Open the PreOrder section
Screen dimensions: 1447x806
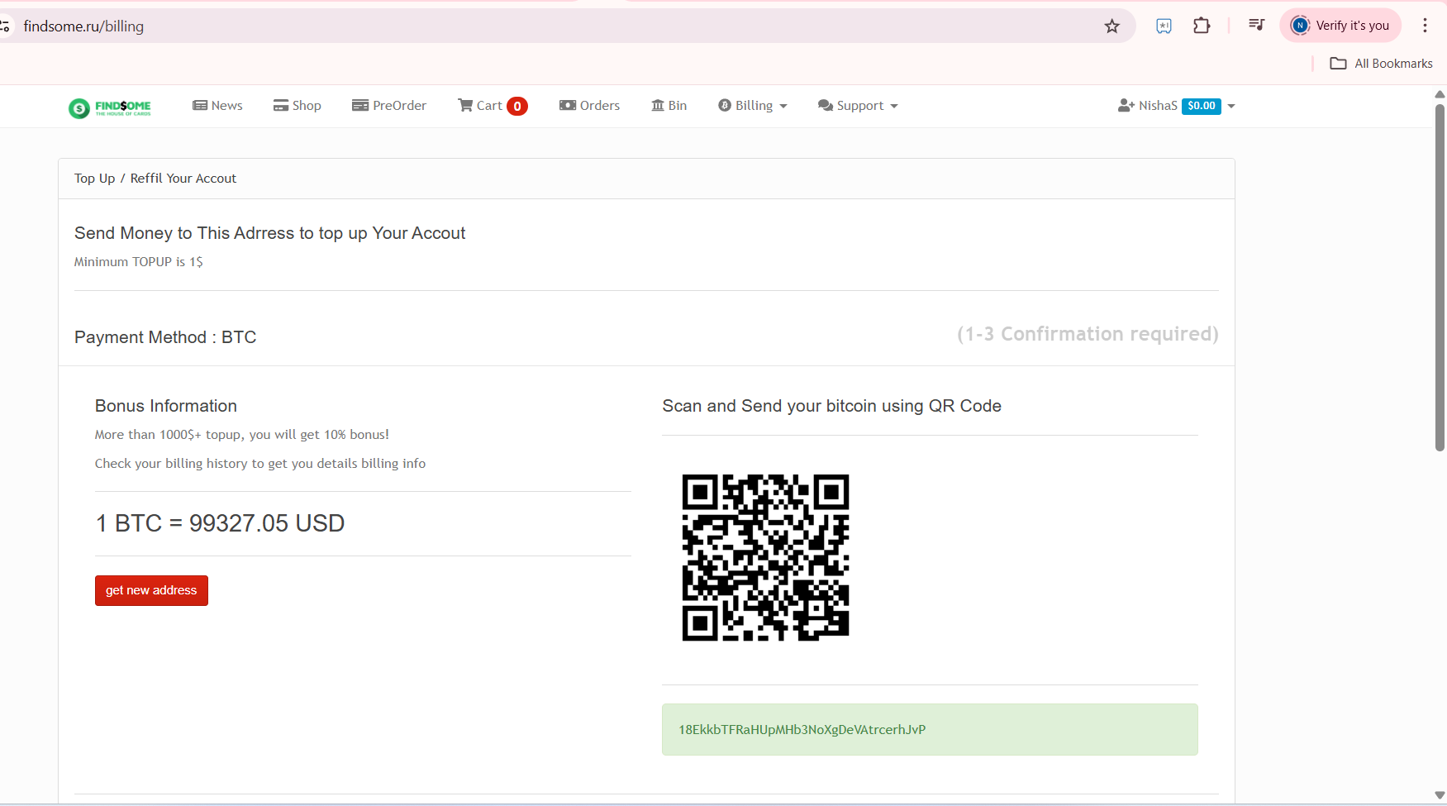389,106
